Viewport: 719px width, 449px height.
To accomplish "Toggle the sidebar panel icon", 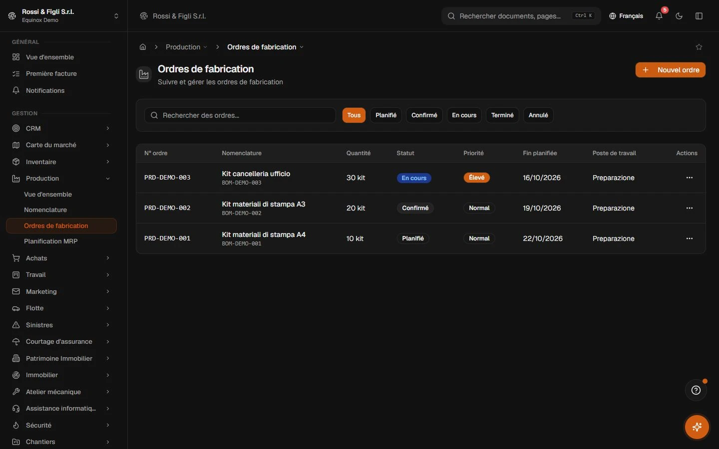I will click(699, 16).
